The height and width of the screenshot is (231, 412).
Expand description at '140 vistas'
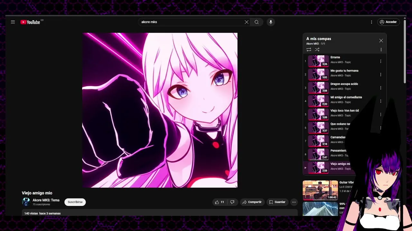point(42,213)
